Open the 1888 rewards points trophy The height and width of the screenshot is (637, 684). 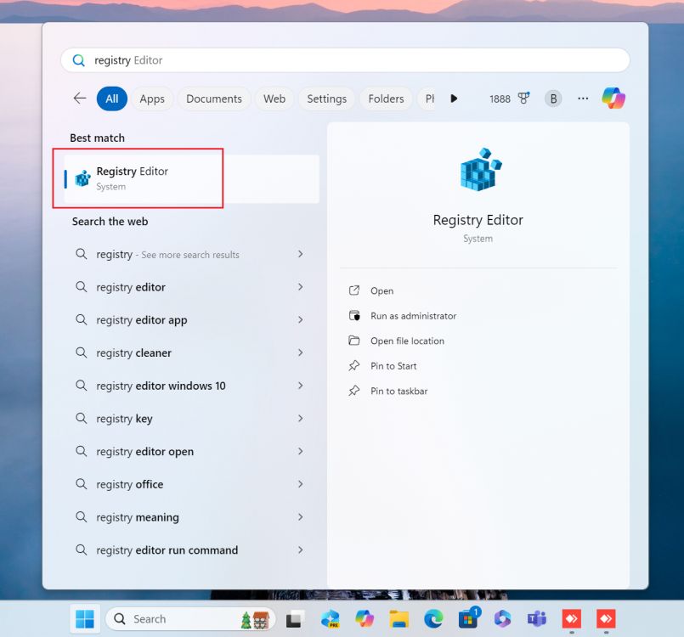pyautogui.click(x=510, y=99)
